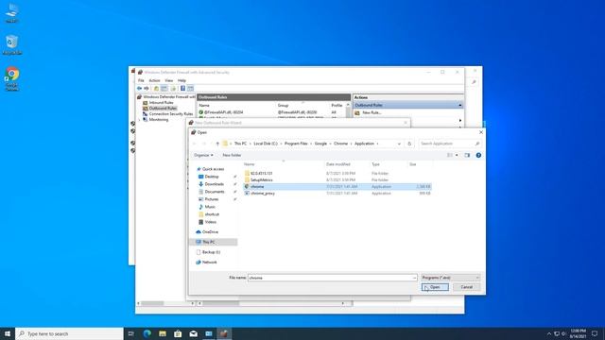The width and height of the screenshot is (605, 340).
Task: Select Quick access in navigation pane
Action: click(x=213, y=169)
